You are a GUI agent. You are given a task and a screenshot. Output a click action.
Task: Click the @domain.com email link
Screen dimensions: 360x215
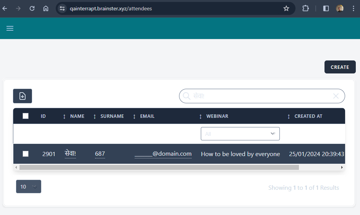pos(163,154)
